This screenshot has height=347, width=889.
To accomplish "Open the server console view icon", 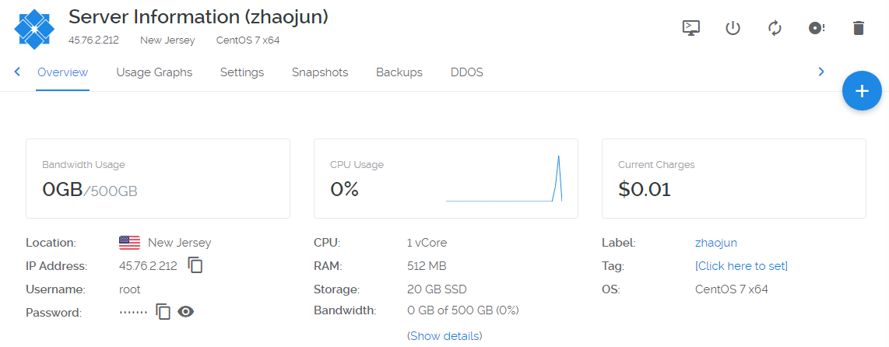I will pos(690,28).
